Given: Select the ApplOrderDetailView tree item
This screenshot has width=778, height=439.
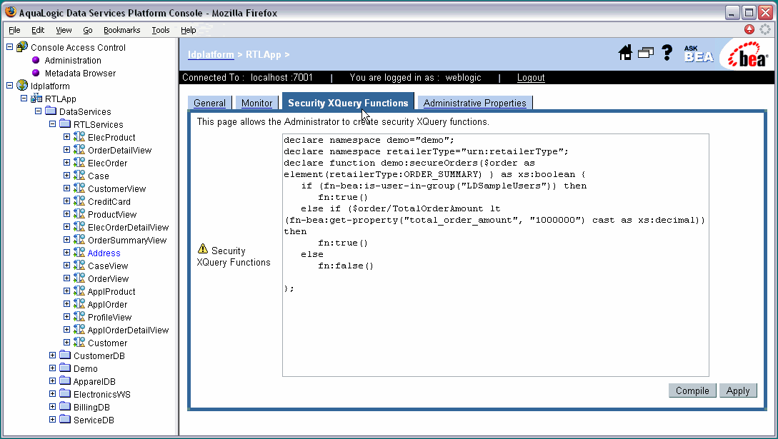Looking at the screenshot, I should coord(128,330).
